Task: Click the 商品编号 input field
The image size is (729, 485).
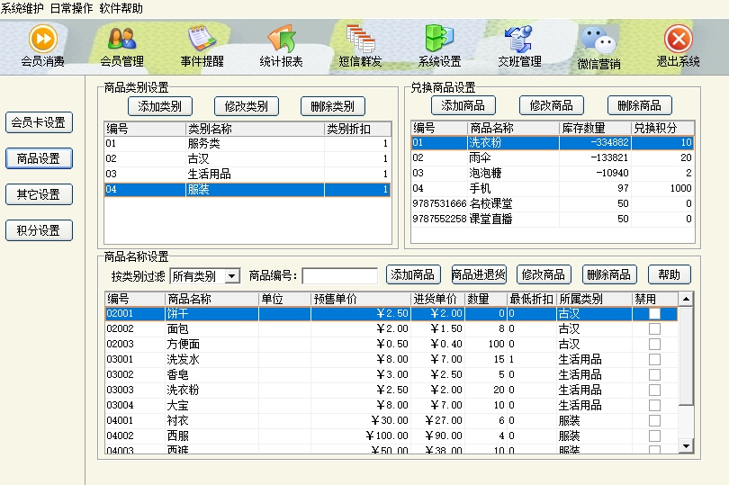Action: point(339,275)
